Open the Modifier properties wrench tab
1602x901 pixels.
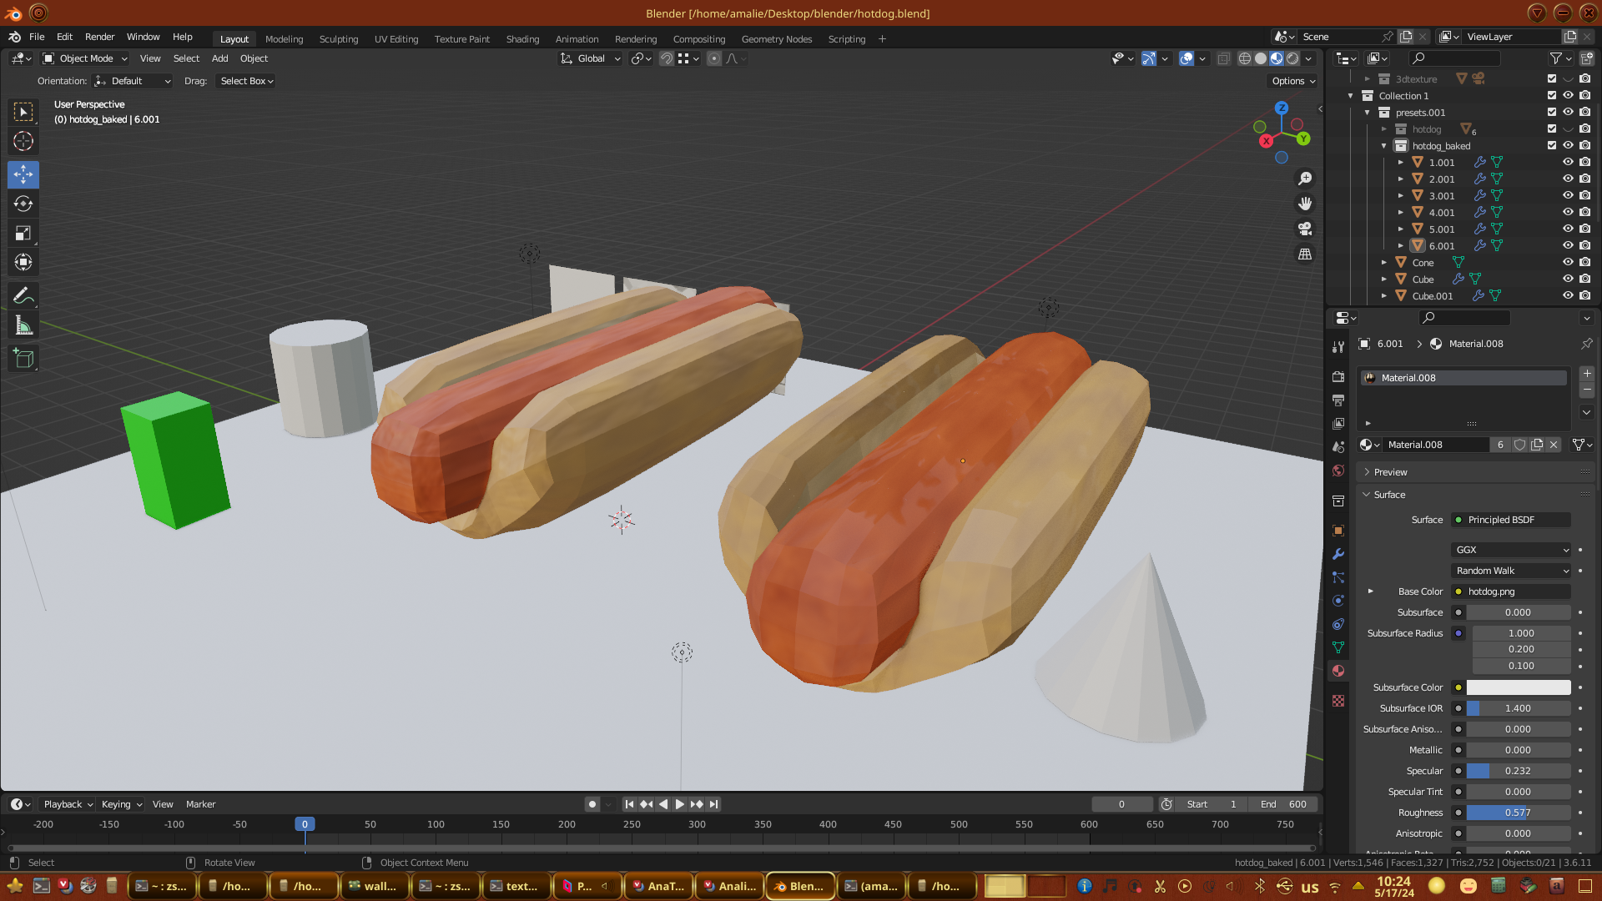[1338, 554]
